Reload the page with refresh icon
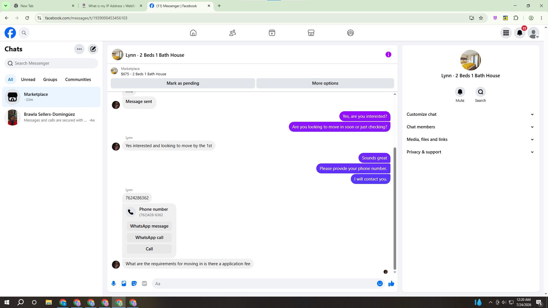The image size is (548, 308). point(27,18)
